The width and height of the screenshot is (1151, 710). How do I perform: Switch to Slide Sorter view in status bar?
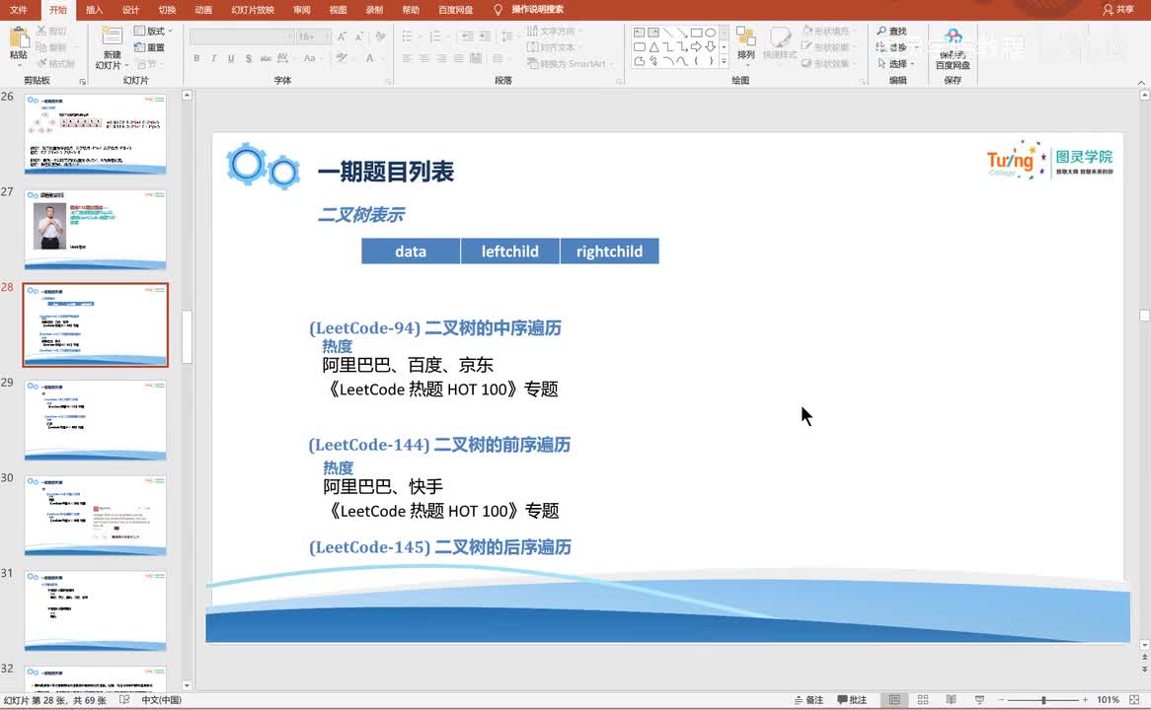(x=923, y=700)
